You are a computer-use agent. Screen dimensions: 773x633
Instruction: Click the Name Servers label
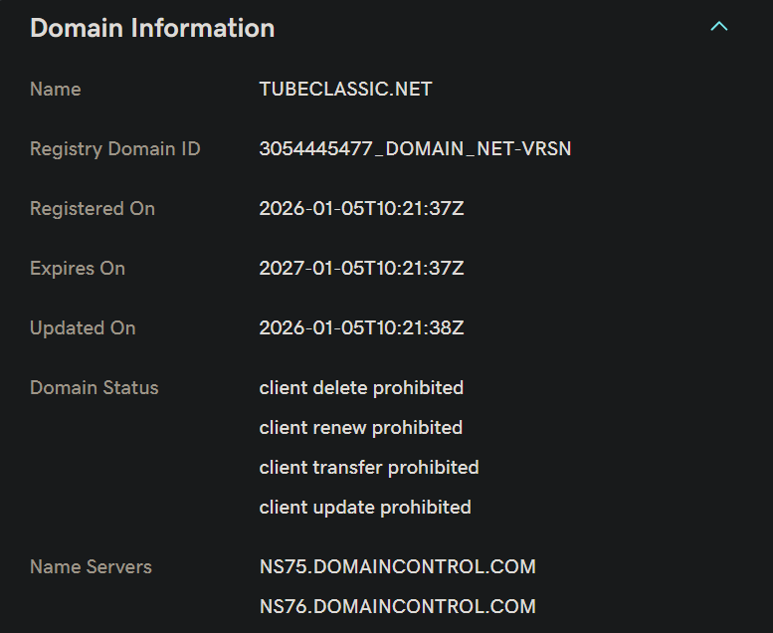pyautogui.click(x=91, y=567)
